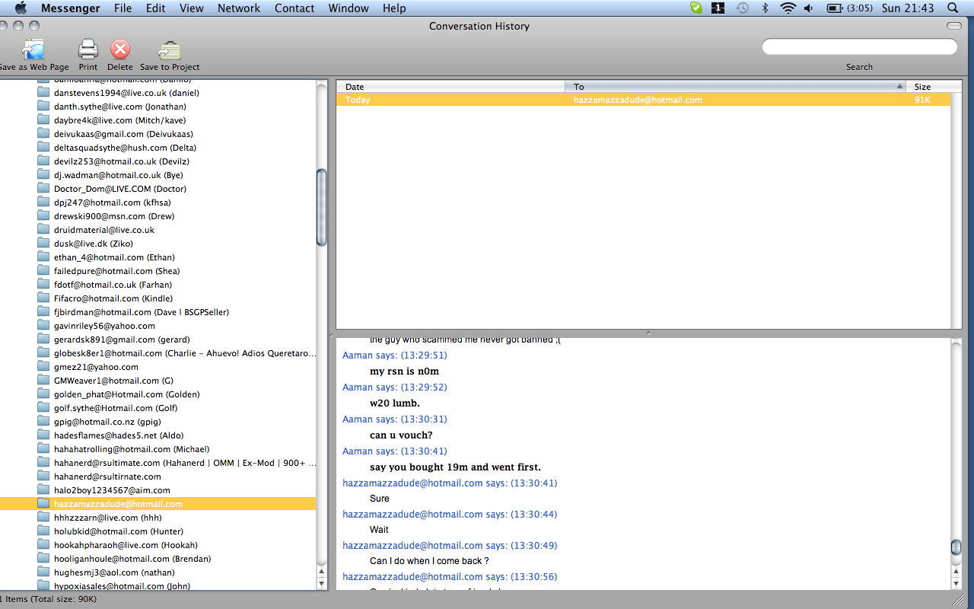The image size is (974, 609).
Task: Sort conversations by the To column header
Action: [x=735, y=87]
